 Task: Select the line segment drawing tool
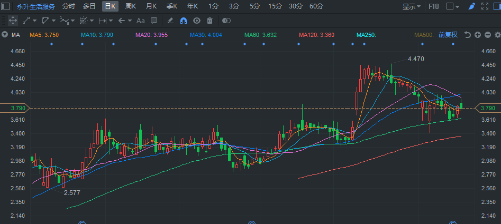pos(26,21)
